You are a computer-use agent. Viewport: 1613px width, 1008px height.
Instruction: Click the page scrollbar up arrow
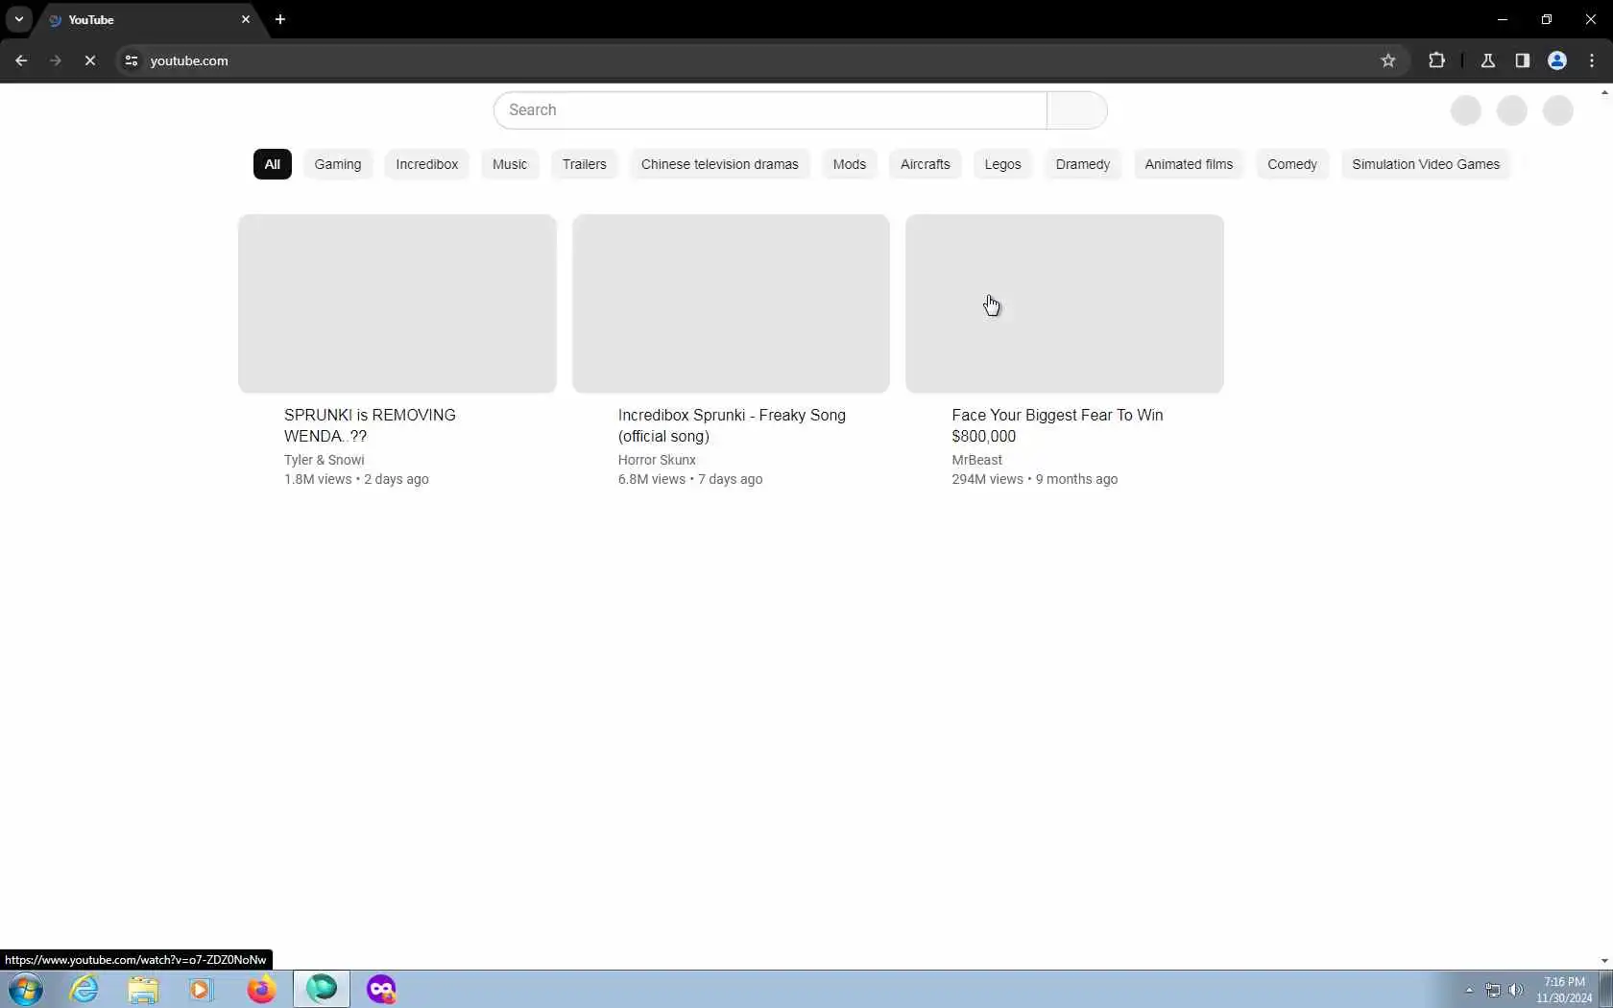point(1604,92)
